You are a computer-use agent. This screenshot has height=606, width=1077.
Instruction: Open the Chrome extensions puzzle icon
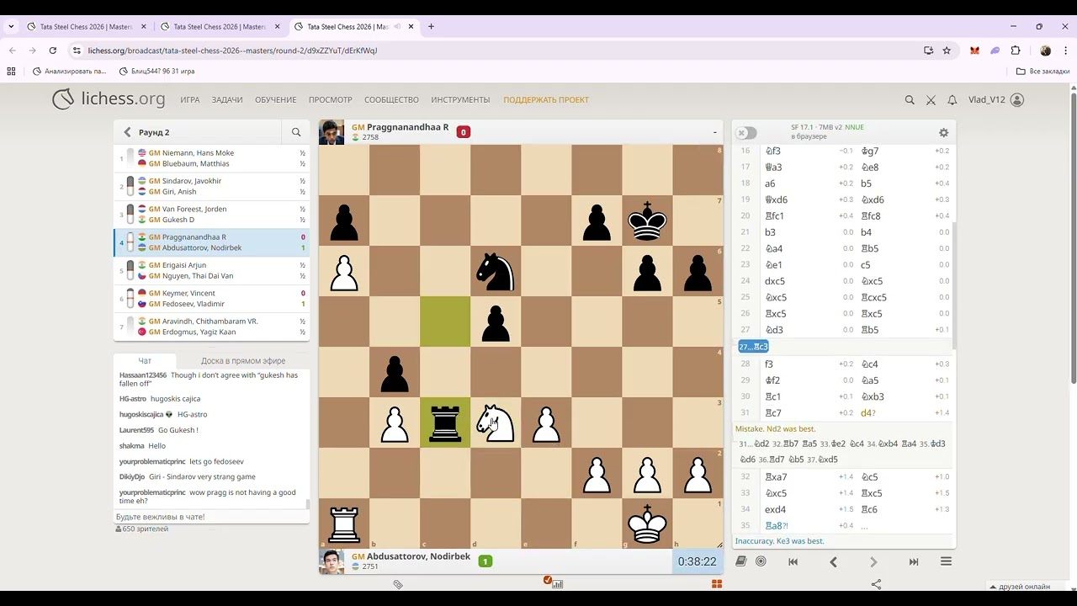coord(1016,50)
